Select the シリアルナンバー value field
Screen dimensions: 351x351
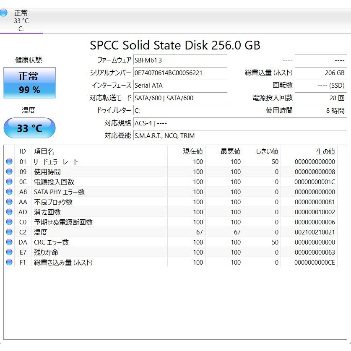tap(179, 73)
